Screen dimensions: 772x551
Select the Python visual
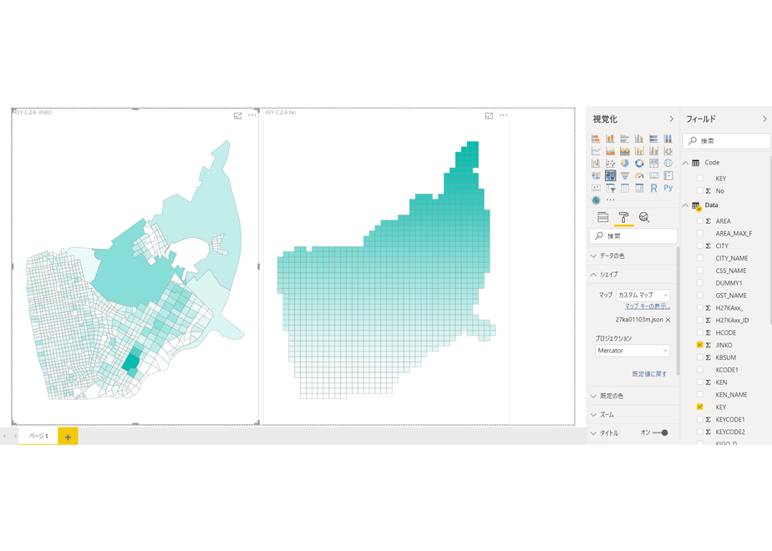coord(668,188)
